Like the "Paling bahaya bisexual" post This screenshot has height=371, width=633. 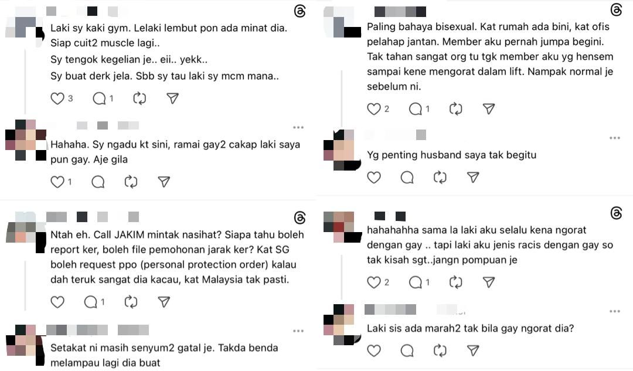[374, 108]
